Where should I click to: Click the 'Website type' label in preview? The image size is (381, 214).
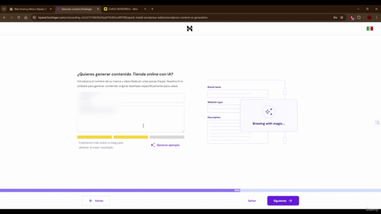click(x=215, y=102)
